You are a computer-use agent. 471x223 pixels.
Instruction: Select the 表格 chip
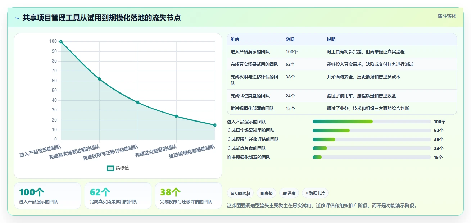tap(267, 193)
